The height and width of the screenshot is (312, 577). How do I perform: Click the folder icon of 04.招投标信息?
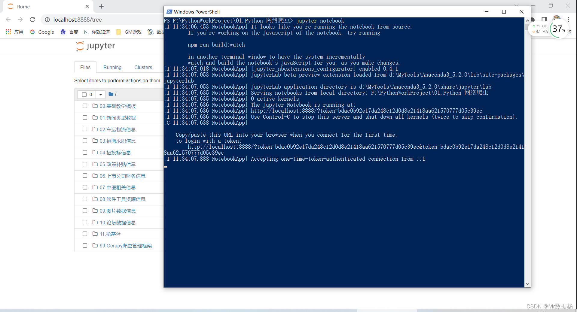coord(95,153)
